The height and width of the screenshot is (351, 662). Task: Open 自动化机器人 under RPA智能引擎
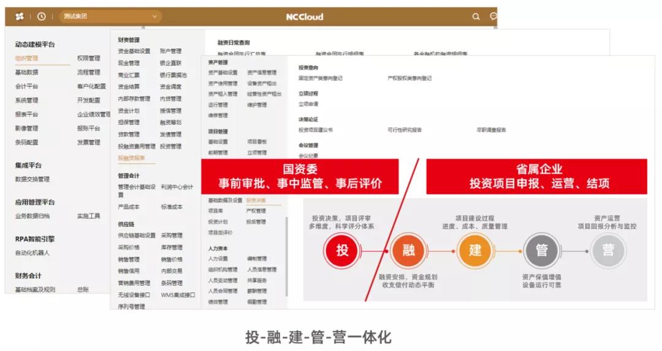click(x=32, y=253)
